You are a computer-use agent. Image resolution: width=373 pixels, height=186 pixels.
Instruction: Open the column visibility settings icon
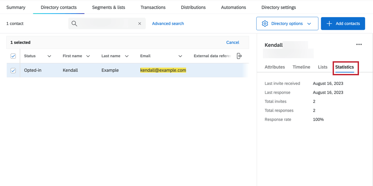[239, 56]
